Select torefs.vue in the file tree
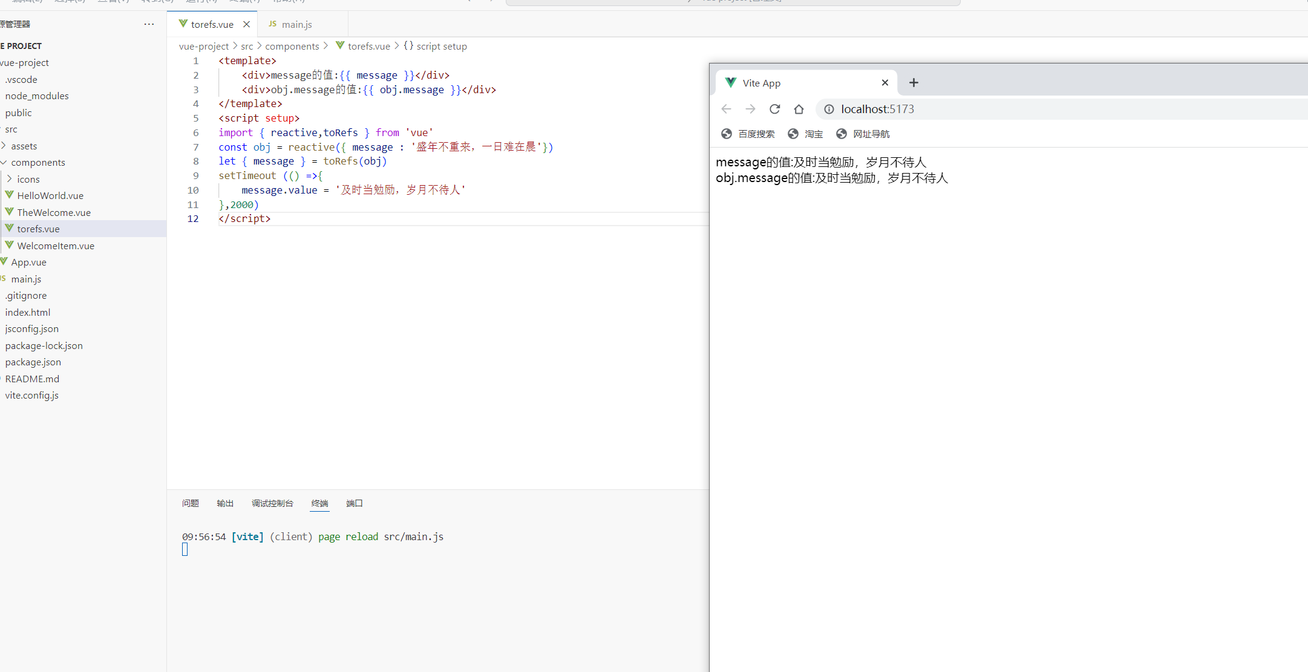This screenshot has height=672, width=1308. pyautogui.click(x=38, y=229)
